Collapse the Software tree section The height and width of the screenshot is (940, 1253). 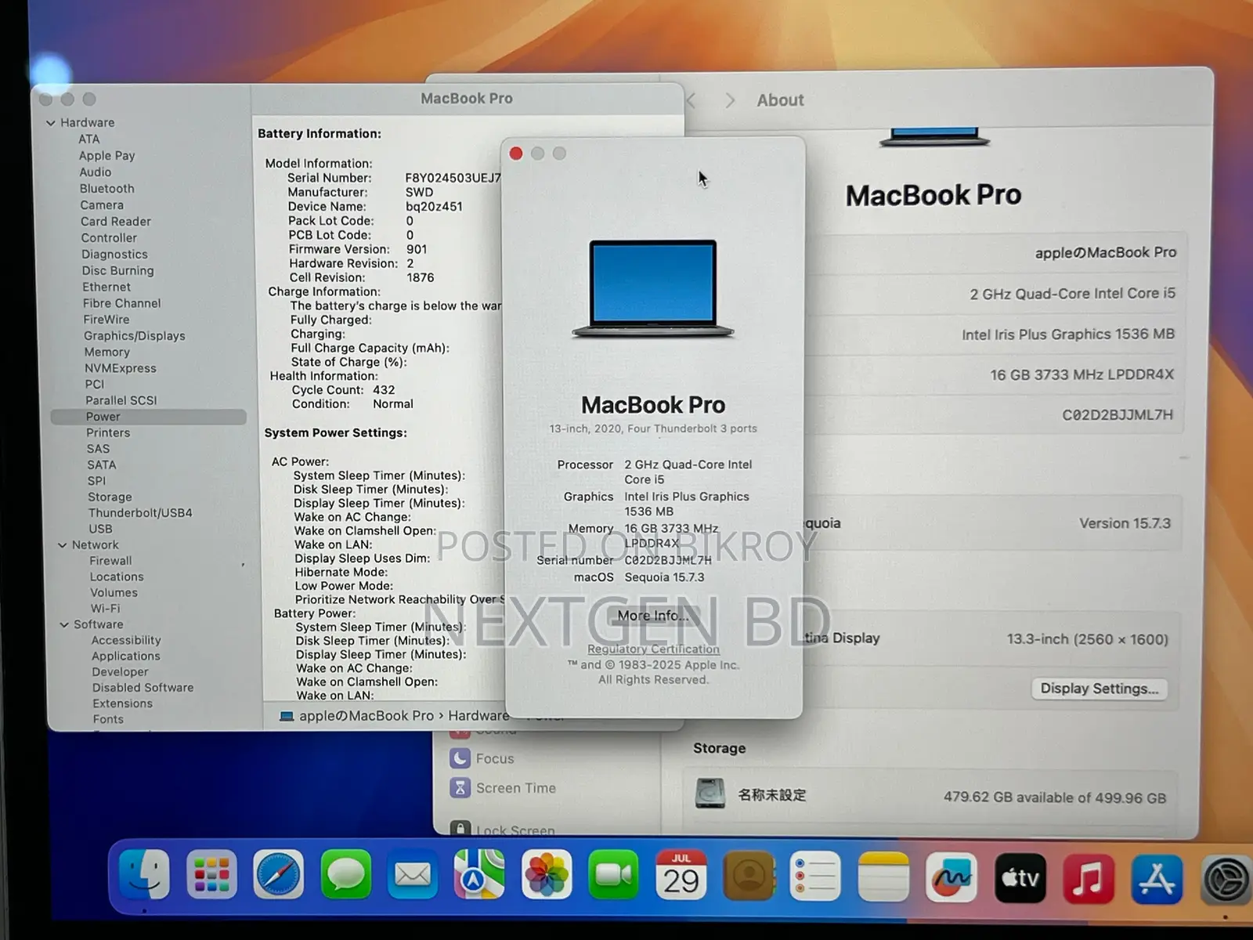[x=64, y=624]
